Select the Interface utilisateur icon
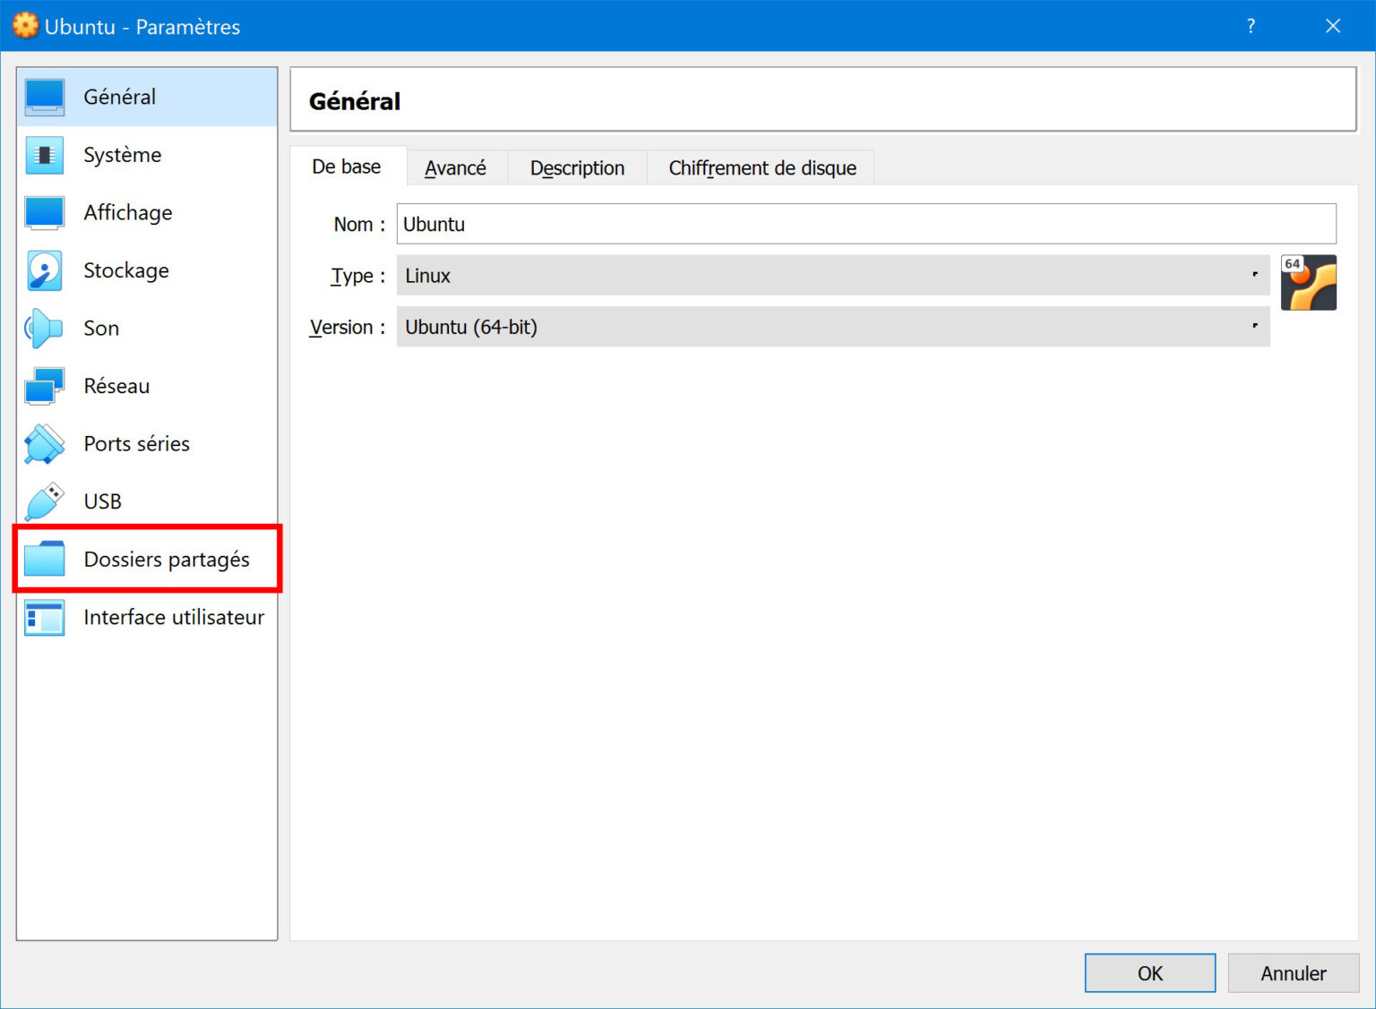Viewport: 1376px width, 1009px height. [x=43, y=617]
